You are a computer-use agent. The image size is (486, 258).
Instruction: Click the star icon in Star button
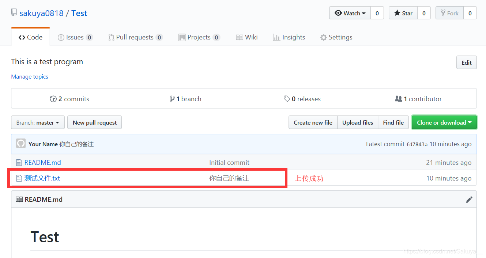click(397, 13)
